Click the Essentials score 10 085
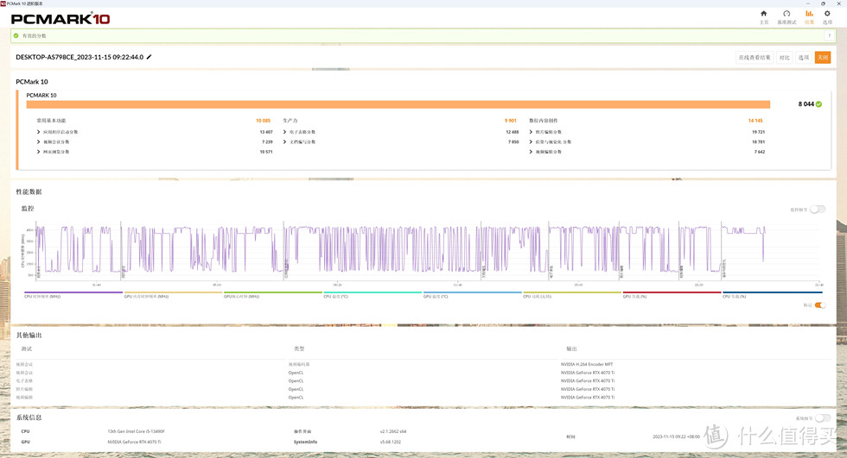 263,121
